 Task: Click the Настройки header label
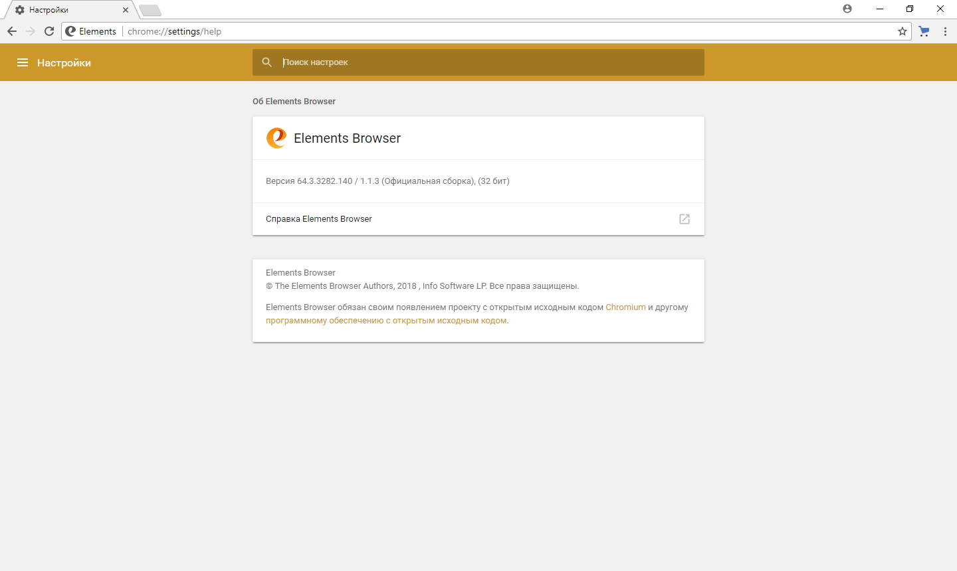click(63, 62)
